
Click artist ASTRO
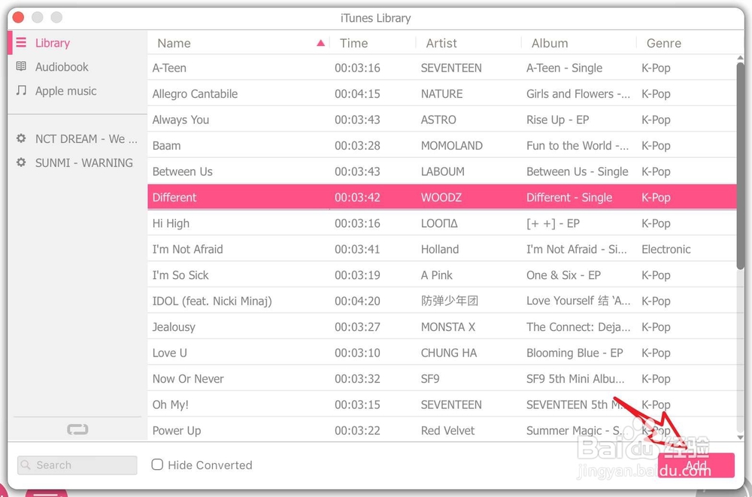438,120
